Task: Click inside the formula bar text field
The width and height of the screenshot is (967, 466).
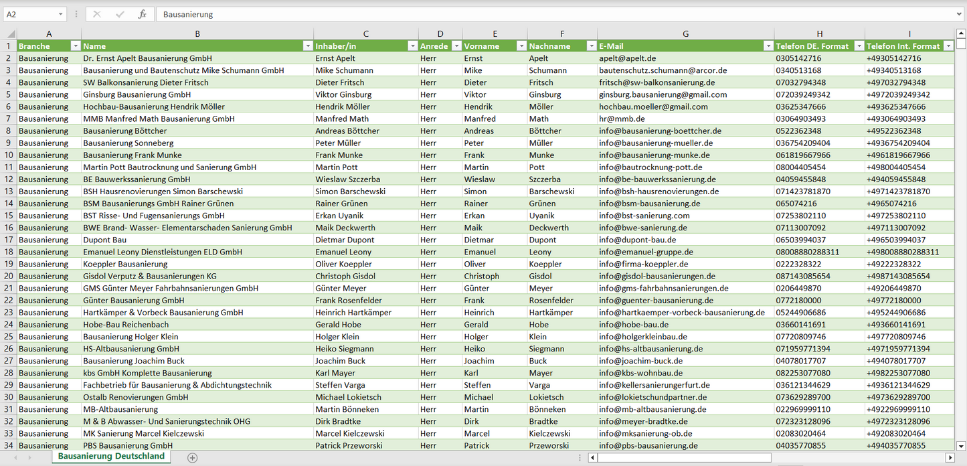Action: tap(535, 14)
